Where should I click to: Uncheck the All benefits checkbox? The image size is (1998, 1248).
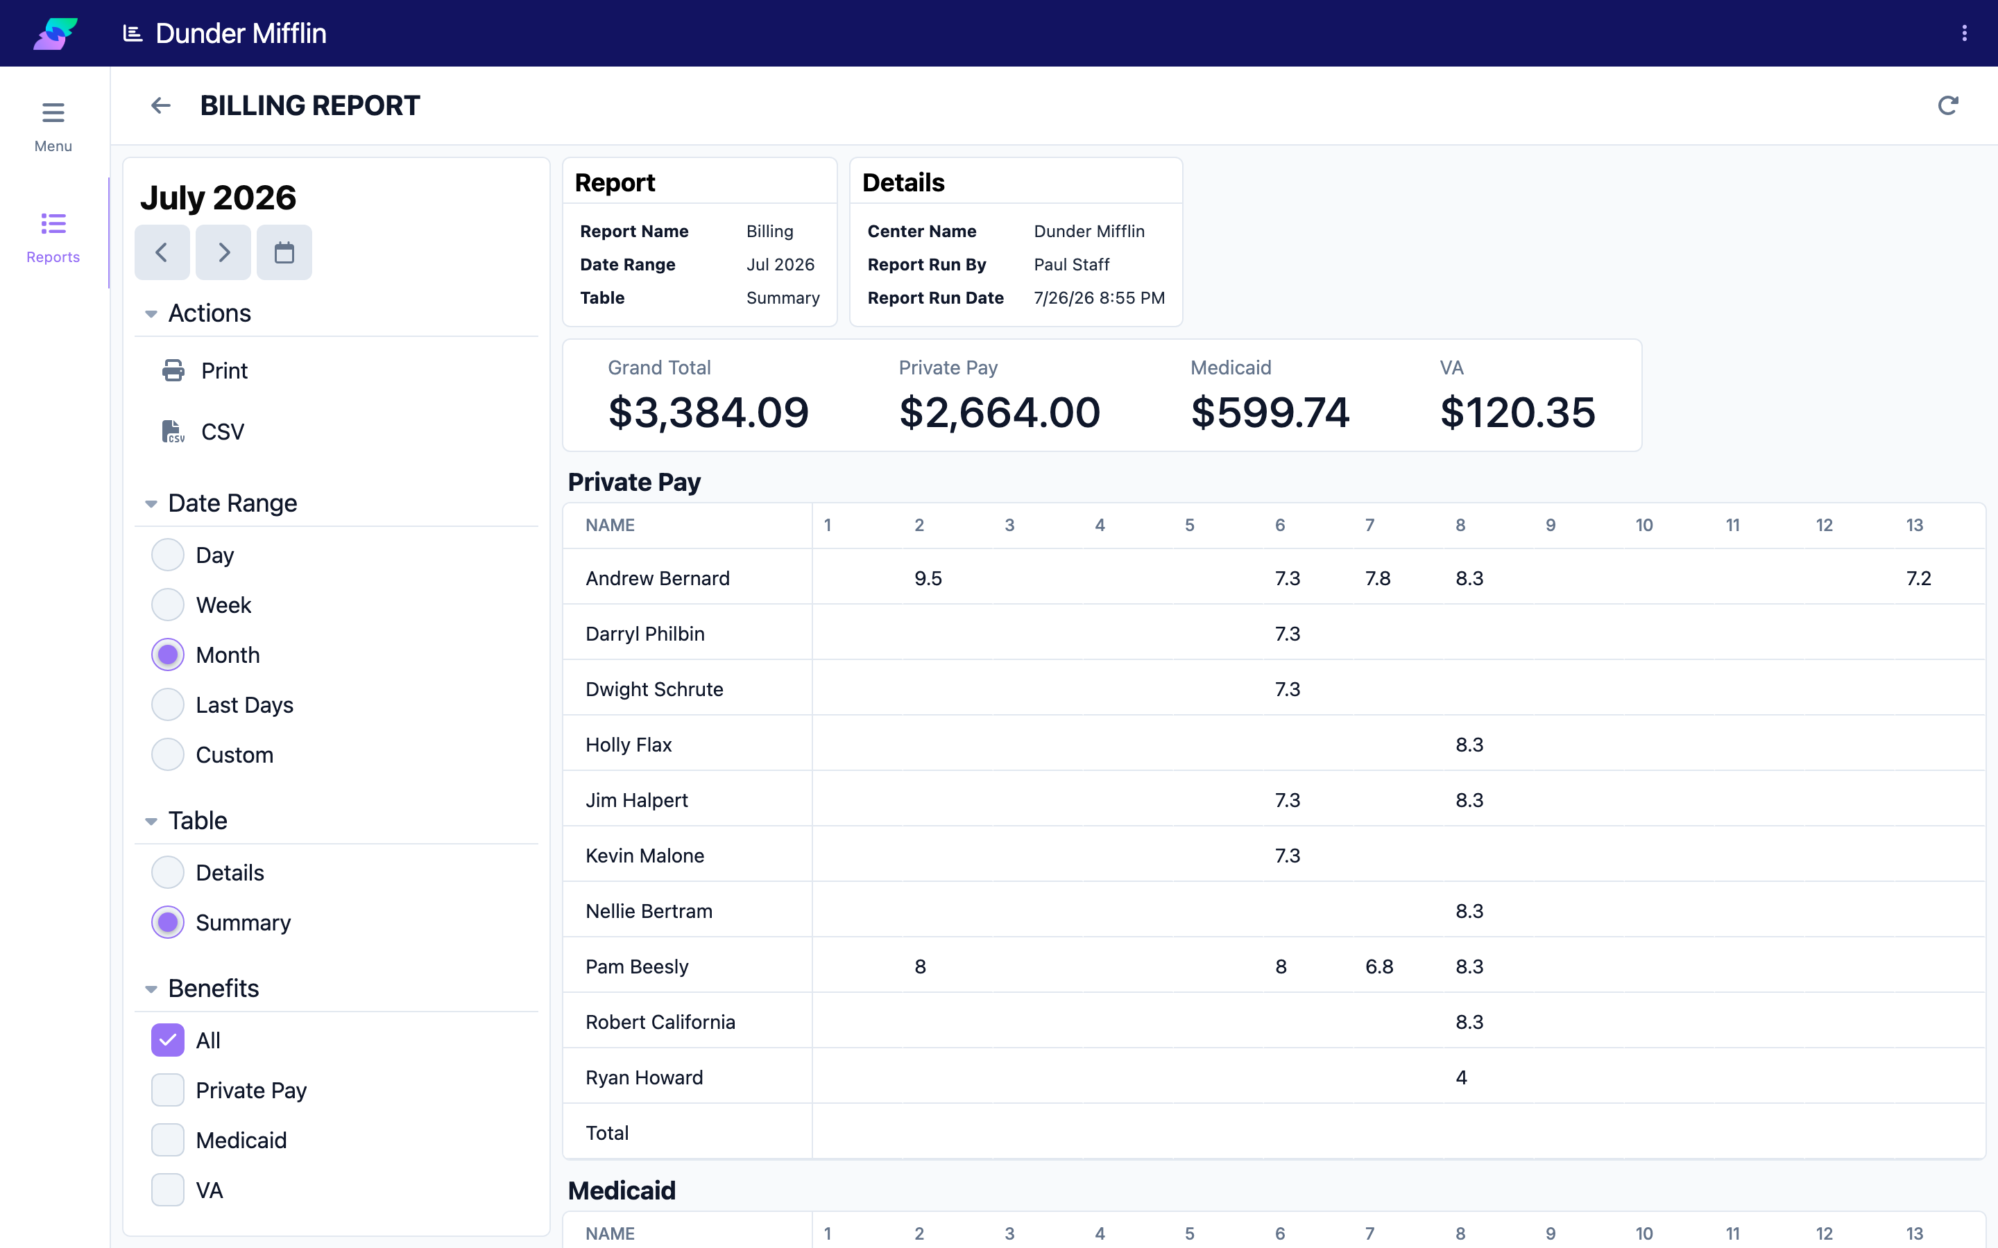(x=168, y=1040)
